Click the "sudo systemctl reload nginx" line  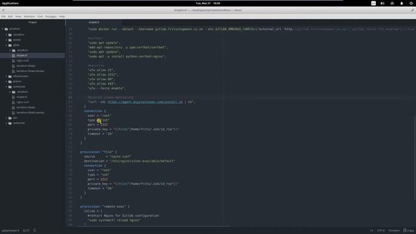pos(114,220)
